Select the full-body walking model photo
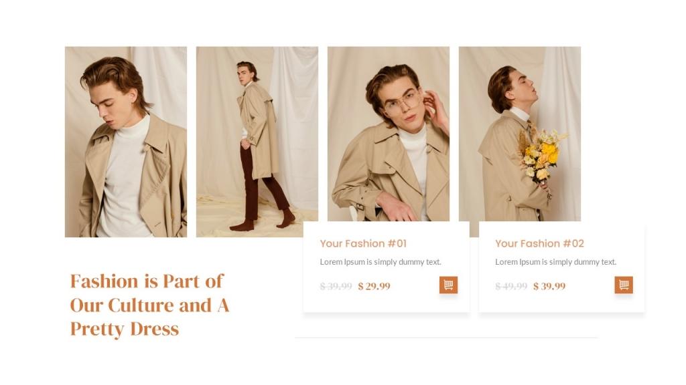This screenshot has width=686, height=385. pos(257,142)
